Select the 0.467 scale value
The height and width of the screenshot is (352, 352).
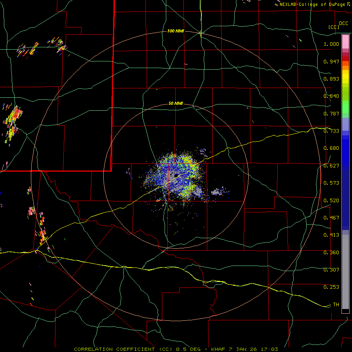331,218
